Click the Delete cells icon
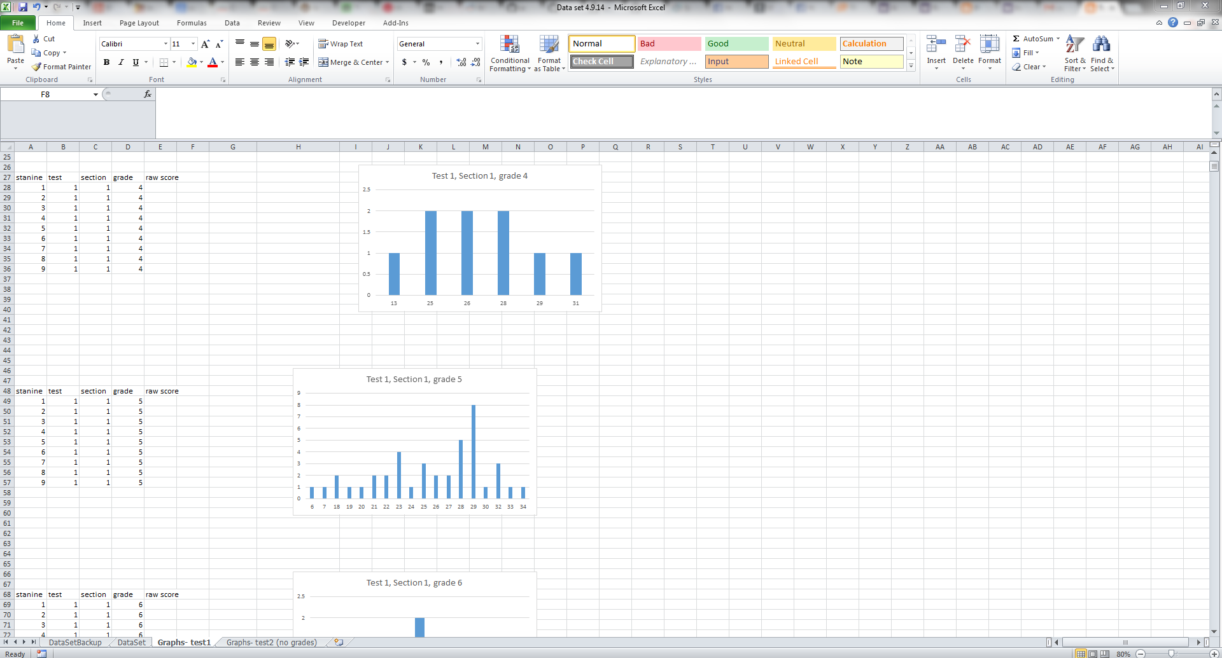This screenshot has width=1222, height=658. tap(963, 45)
